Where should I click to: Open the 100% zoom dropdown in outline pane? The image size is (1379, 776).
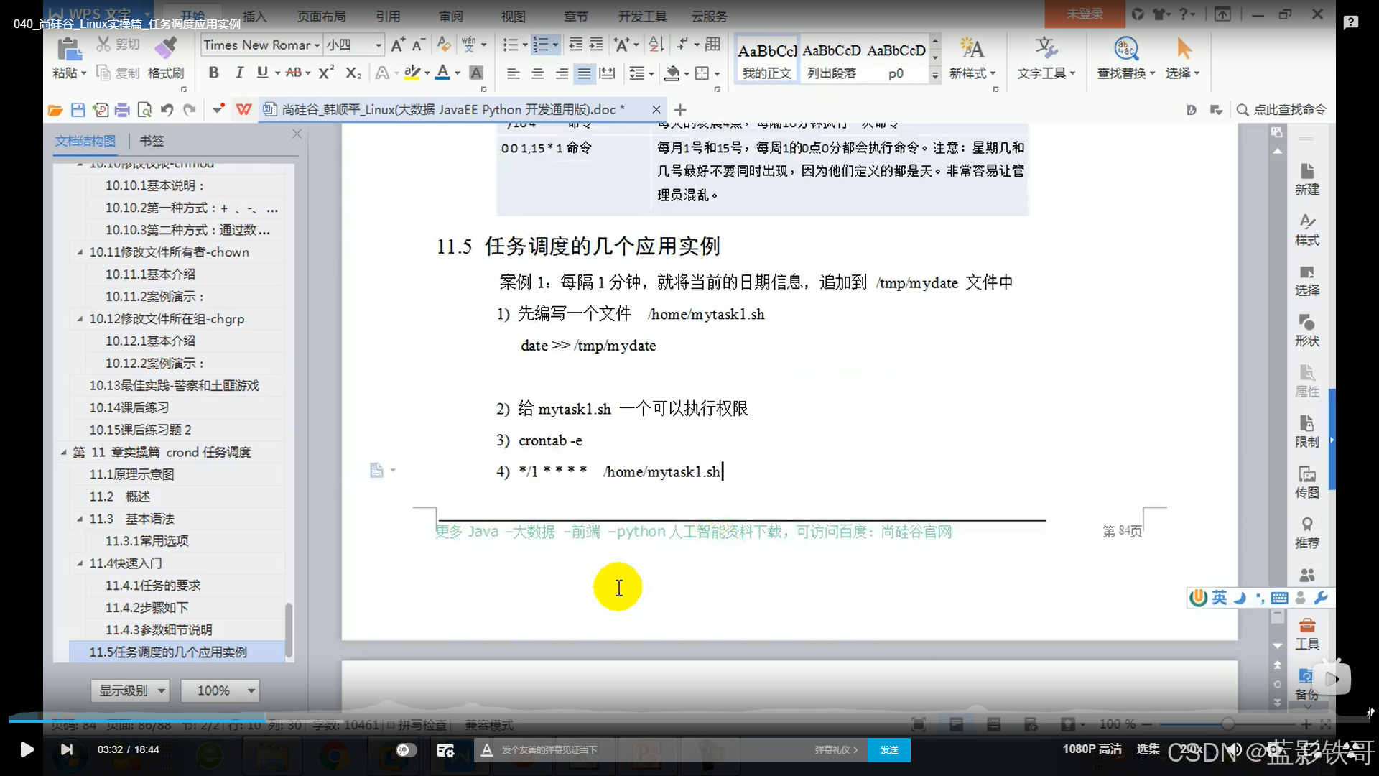218,690
